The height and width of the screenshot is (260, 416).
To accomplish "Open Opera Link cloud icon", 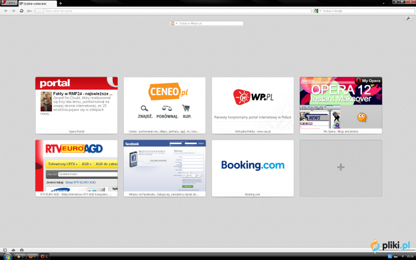I will (x=14, y=250).
